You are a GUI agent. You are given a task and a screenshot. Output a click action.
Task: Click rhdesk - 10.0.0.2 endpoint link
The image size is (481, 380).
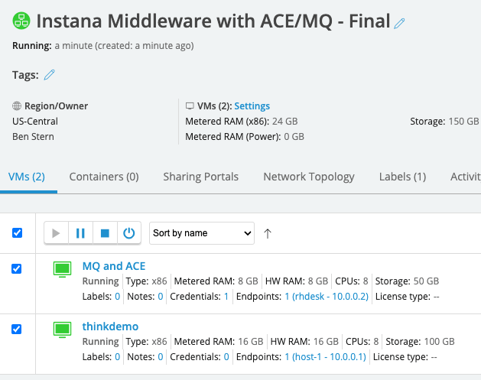click(327, 297)
